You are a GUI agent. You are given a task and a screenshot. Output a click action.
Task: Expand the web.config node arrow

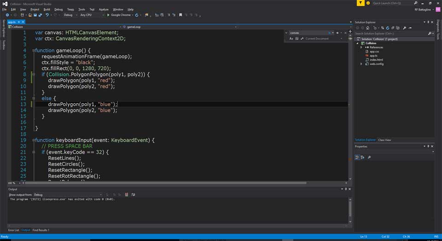coord(361,64)
